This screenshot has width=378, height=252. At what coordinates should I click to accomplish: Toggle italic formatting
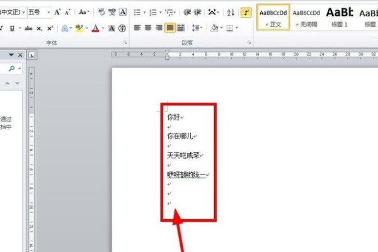(x=1, y=28)
